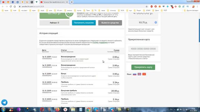Switch to the active green V tab
Image resolution: width=200 pixels, height=112 pixels.
pos(37,2)
